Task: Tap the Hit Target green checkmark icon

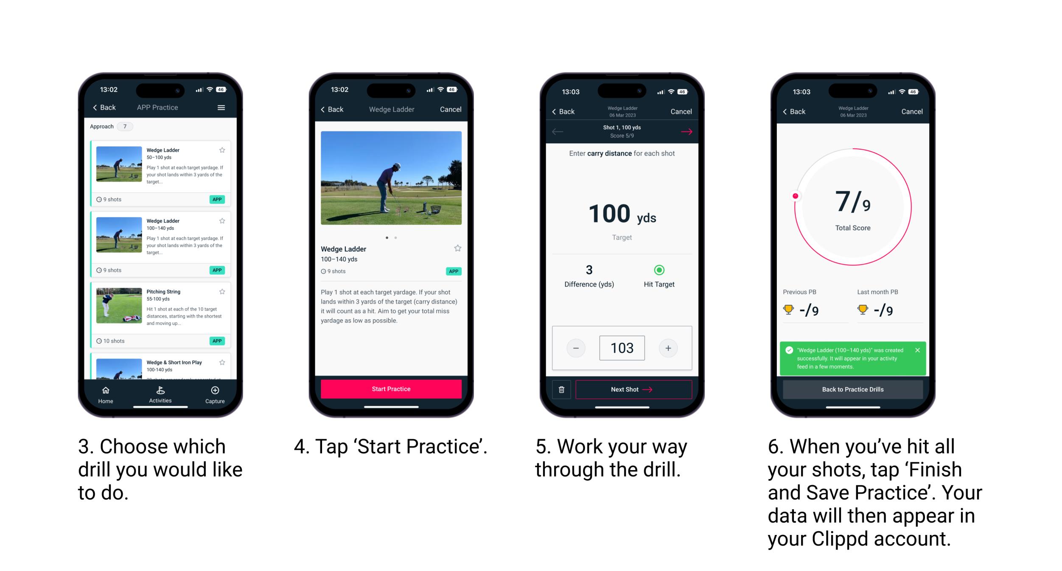Action: (659, 269)
